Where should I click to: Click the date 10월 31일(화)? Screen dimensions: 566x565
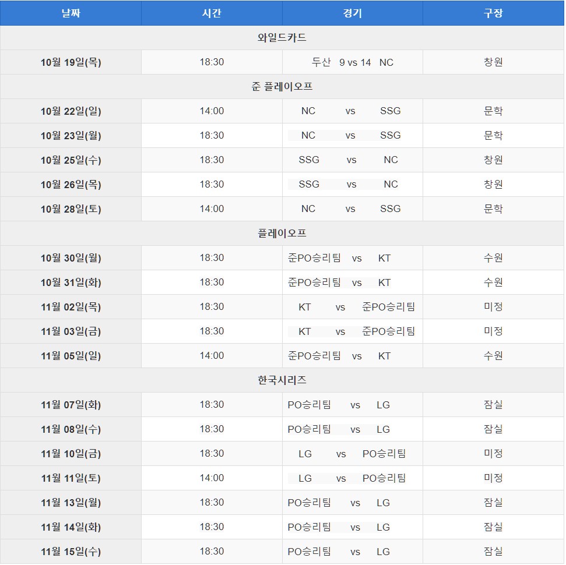pyautogui.click(x=71, y=282)
